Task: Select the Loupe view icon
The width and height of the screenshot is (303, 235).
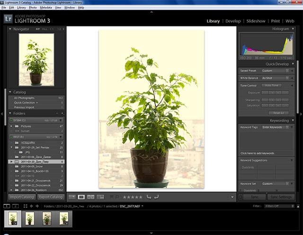Action: point(81,197)
